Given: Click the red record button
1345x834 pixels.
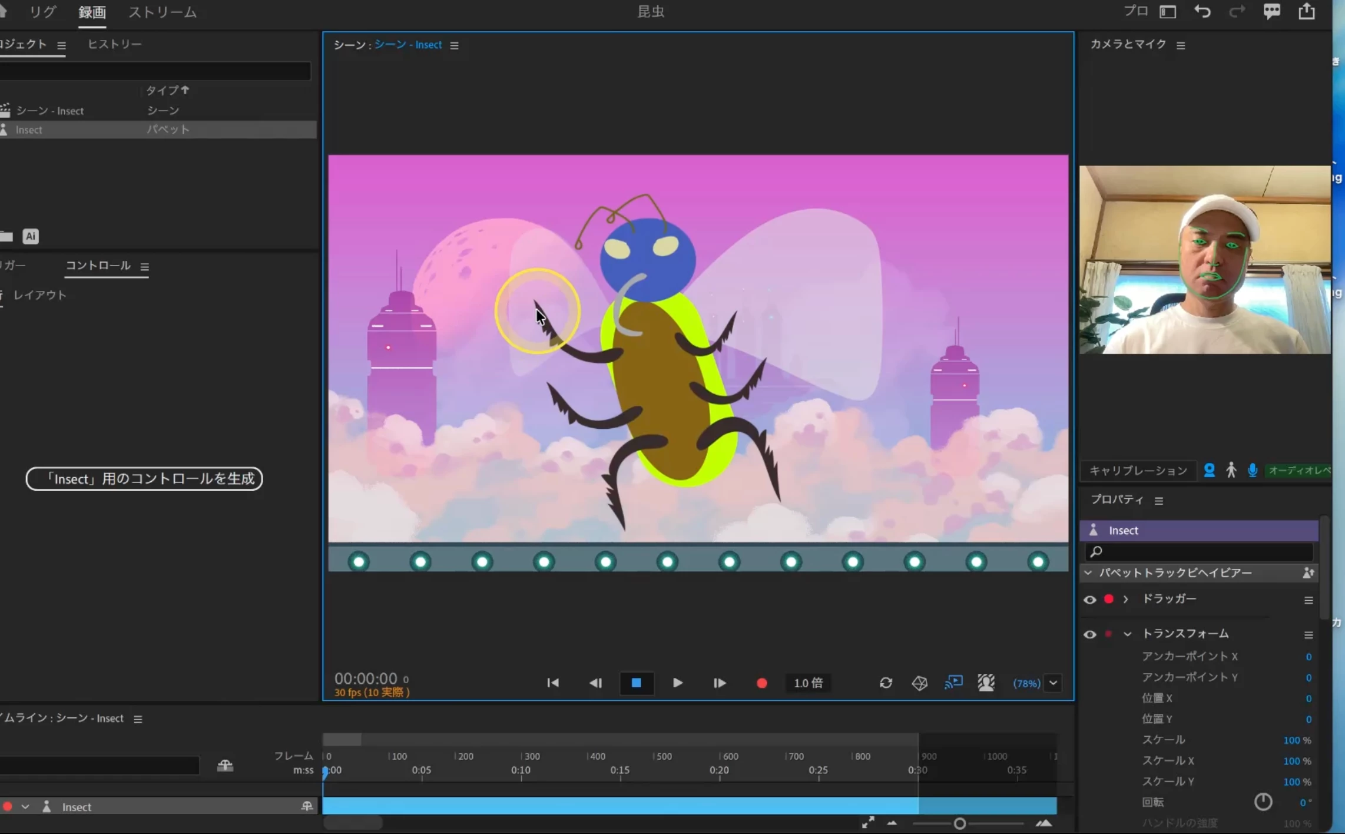Looking at the screenshot, I should [x=761, y=683].
